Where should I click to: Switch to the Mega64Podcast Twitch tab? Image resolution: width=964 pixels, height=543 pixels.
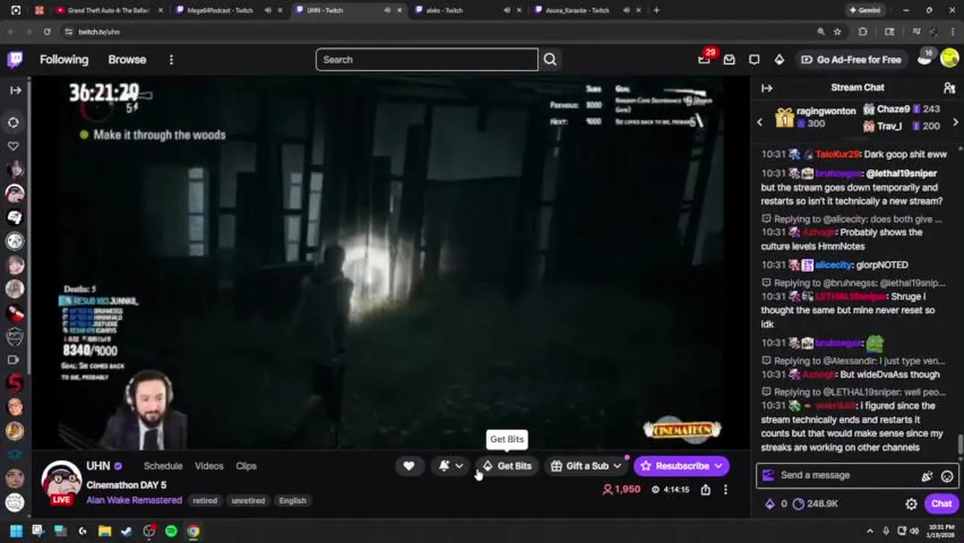pyautogui.click(x=220, y=11)
